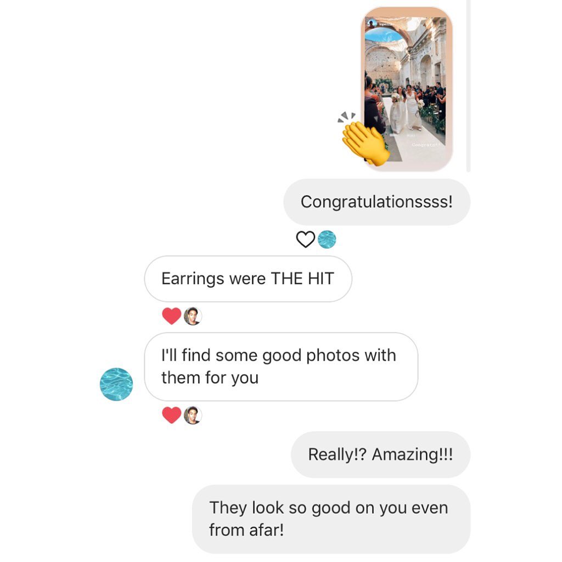Tap red heart under Earrings were THE HIT
Image resolution: width=562 pixels, height=562 pixels.
click(x=172, y=316)
